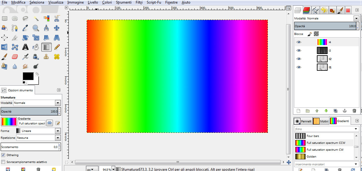Select the Airbrush tool

(x=25, y=57)
